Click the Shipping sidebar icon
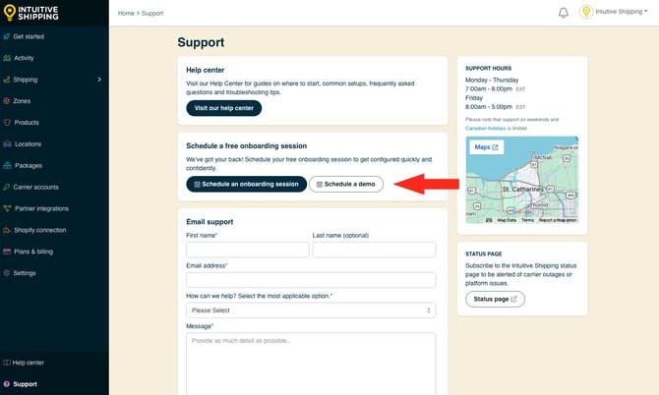 (6, 80)
